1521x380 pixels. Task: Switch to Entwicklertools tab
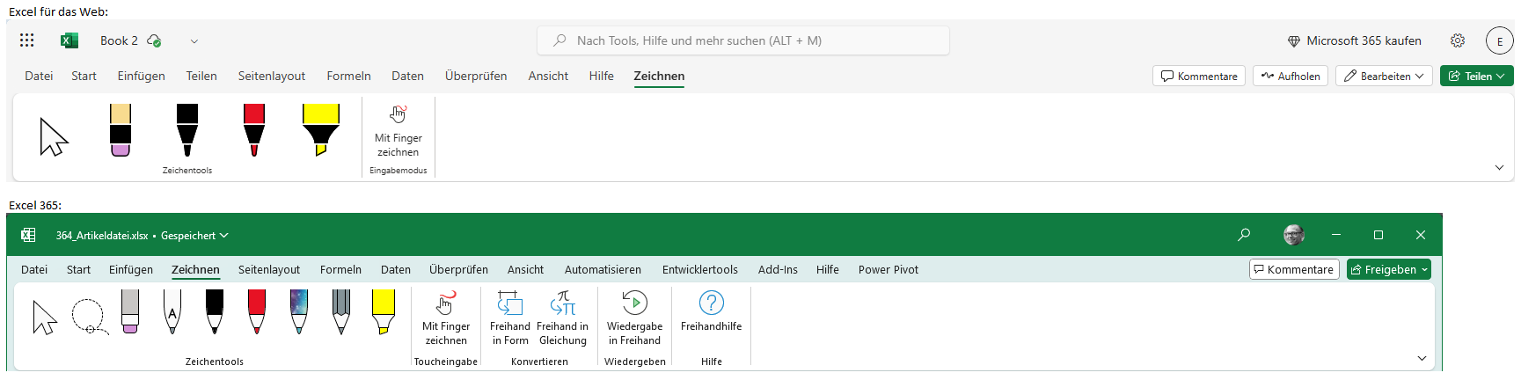coord(700,269)
